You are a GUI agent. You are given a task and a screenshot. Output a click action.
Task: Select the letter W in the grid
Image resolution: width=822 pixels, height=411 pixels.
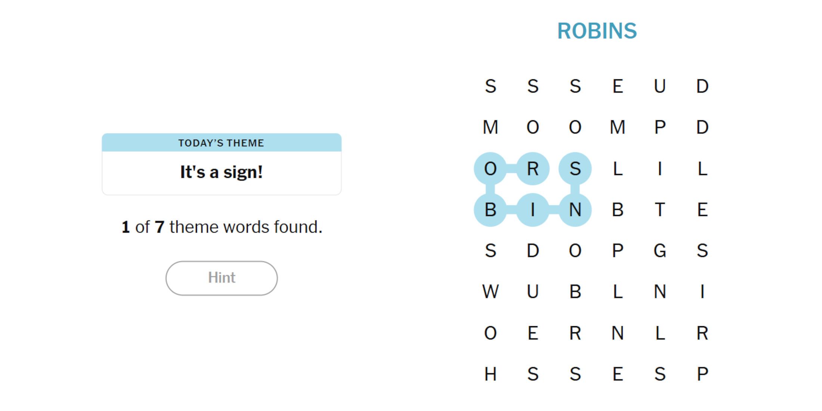pos(490,291)
